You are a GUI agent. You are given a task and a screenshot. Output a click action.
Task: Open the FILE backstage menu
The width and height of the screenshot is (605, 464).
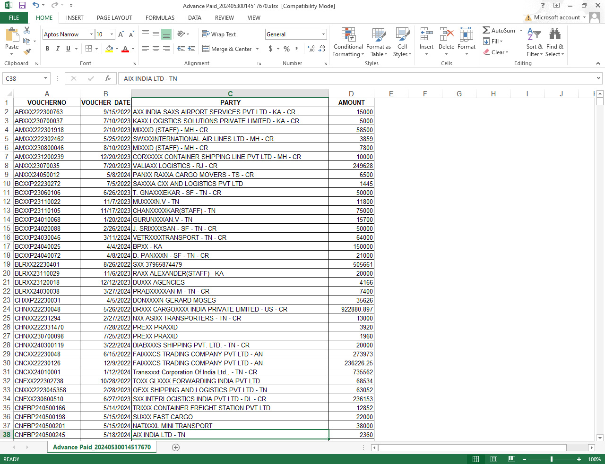tap(14, 18)
